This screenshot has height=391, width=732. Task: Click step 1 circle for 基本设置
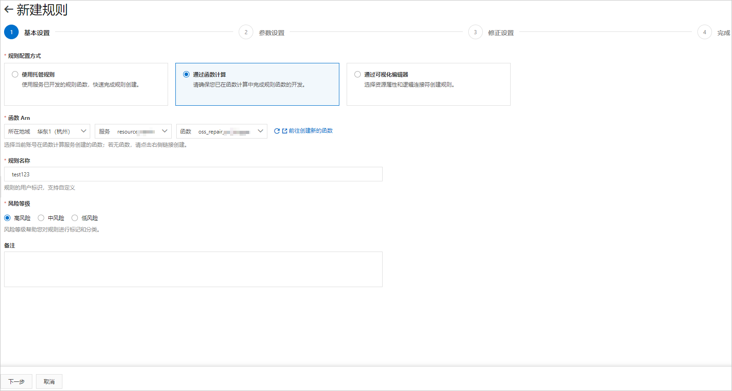[11, 32]
